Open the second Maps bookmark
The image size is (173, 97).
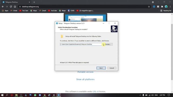point(62,11)
